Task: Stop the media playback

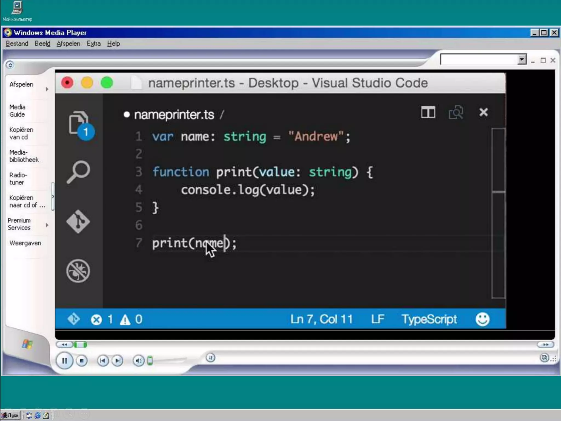Action: (x=81, y=361)
